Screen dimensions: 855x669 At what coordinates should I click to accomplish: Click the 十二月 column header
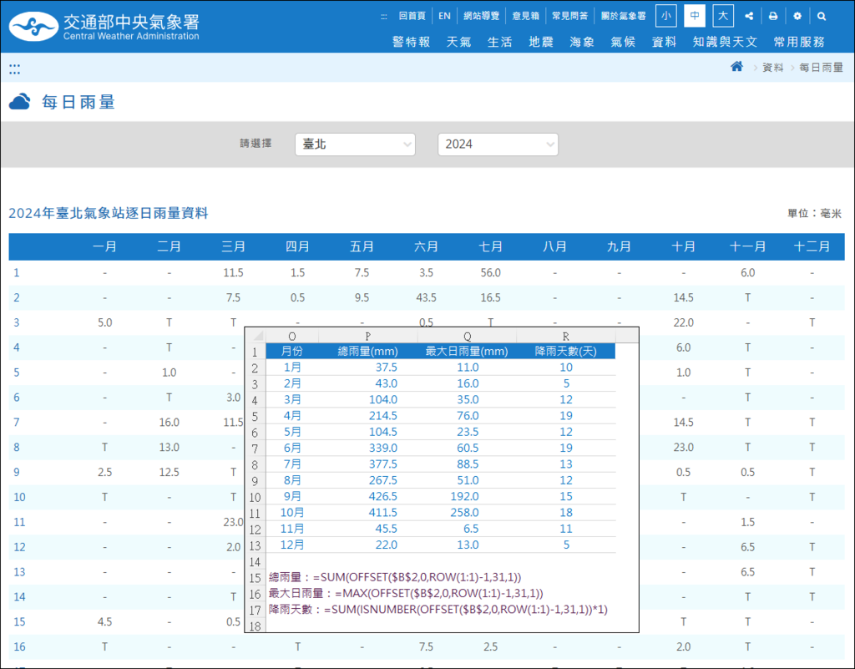812,246
